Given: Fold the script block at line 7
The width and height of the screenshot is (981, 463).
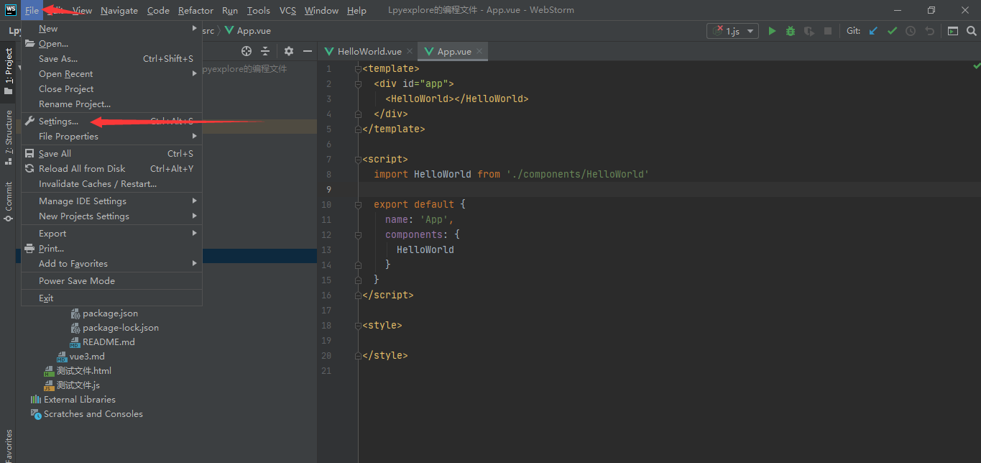Looking at the screenshot, I should click(358, 160).
